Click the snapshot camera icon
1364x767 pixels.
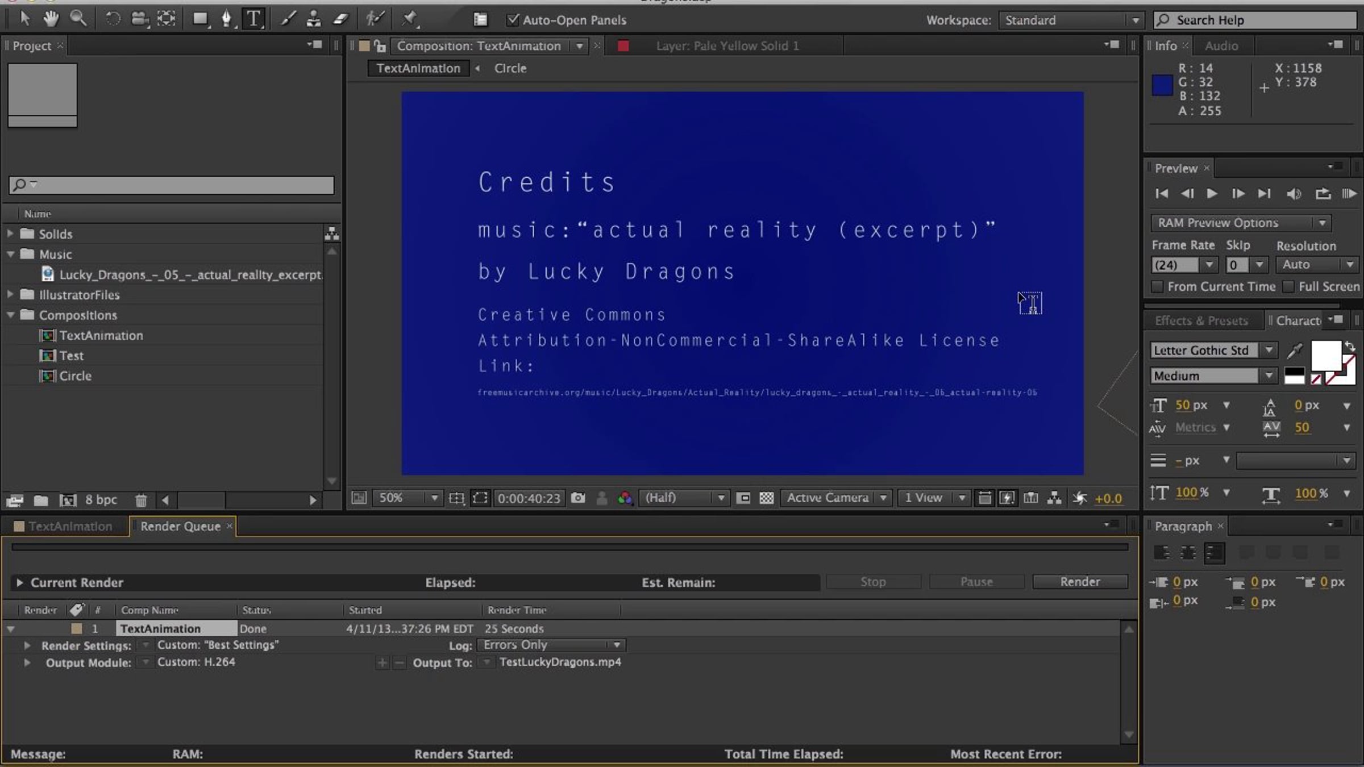578,498
